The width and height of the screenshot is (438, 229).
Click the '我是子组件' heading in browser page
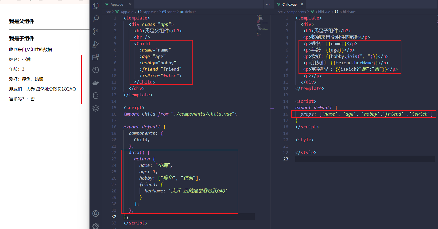pos(22,38)
